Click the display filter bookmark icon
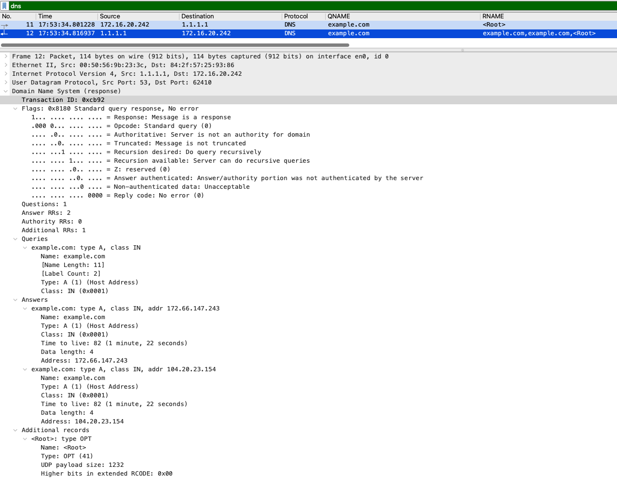Image resolution: width=617 pixels, height=478 pixels. coord(5,6)
